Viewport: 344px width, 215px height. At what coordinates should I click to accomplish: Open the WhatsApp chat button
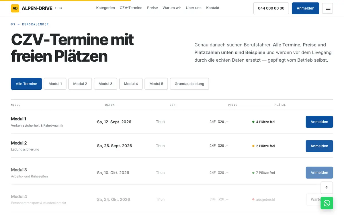327,203
